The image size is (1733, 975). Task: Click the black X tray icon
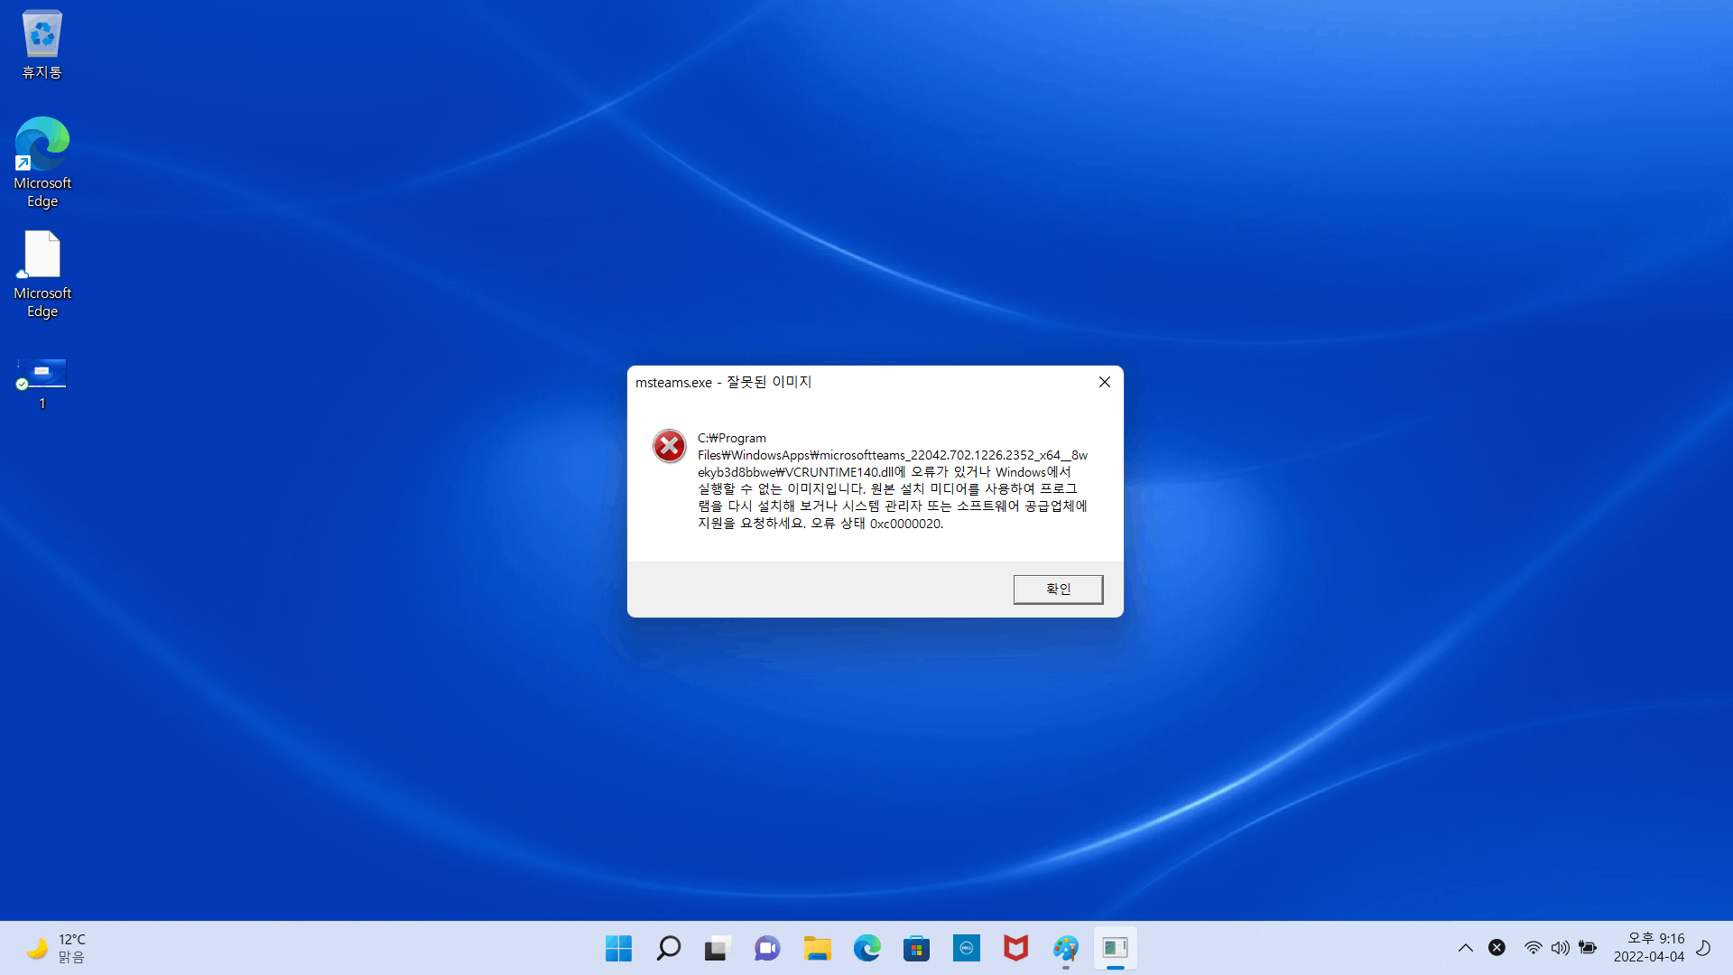[1497, 947]
